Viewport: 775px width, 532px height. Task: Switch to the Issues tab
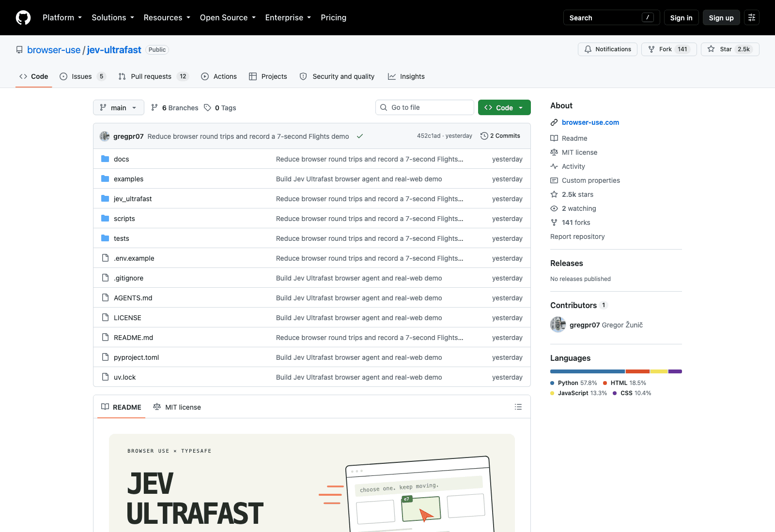pos(82,76)
